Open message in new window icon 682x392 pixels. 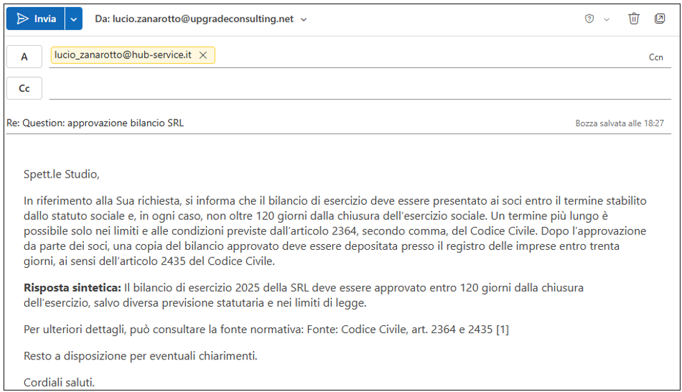(660, 19)
